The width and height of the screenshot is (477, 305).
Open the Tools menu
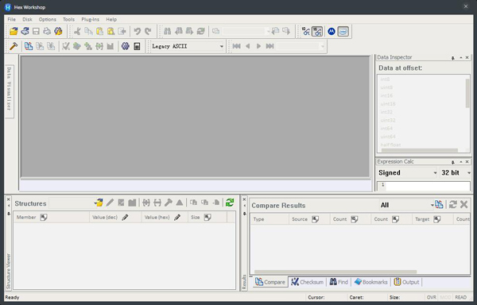pos(68,19)
